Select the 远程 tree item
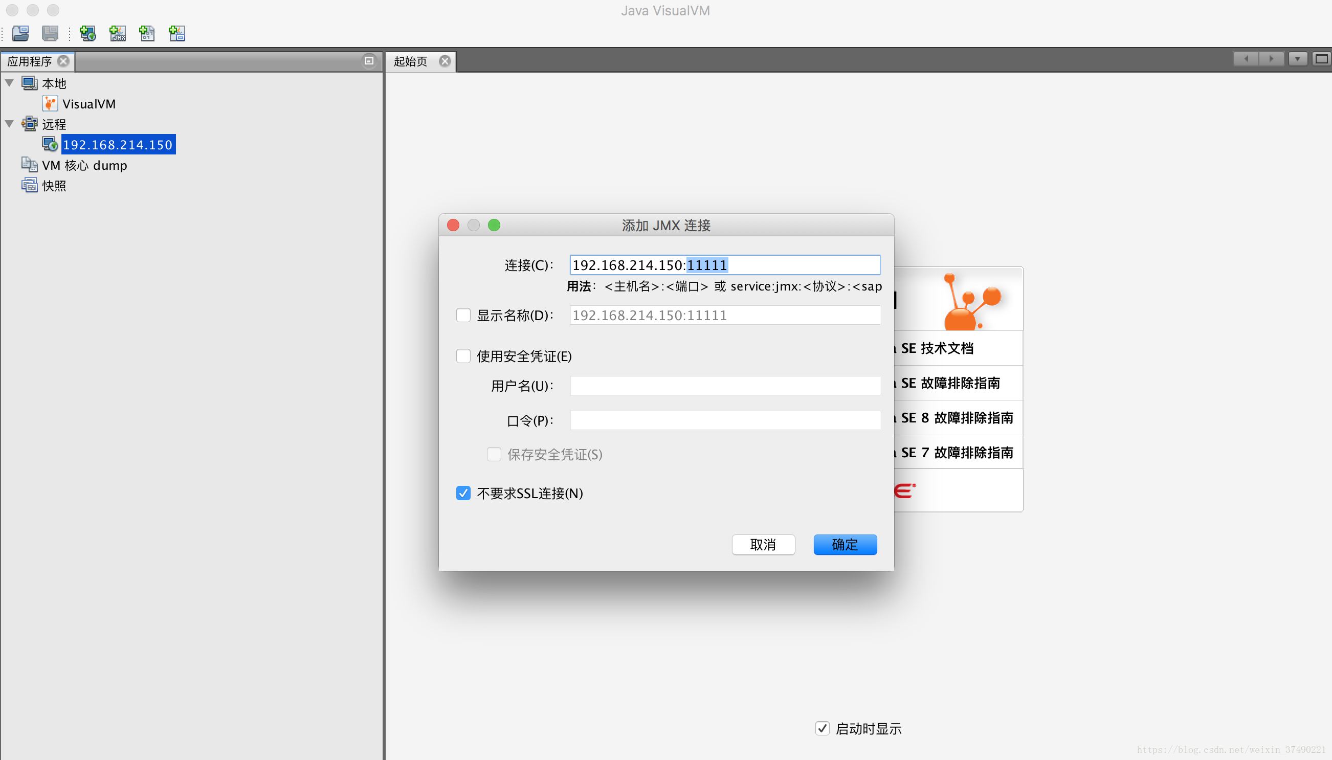Screen dimensions: 1332x760 [x=54, y=124]
